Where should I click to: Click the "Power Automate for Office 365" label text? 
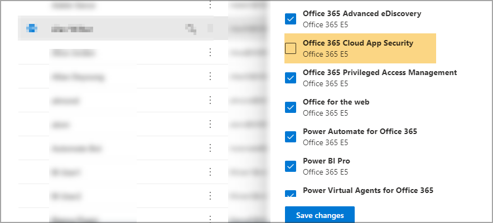[360, 131]
